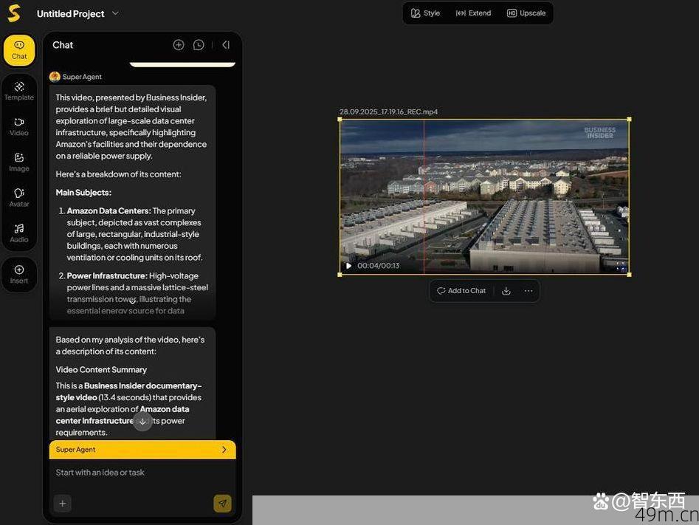Viewport: 699px width, 525px height.
Task: Start a new chat with plus icon
Action: click(x=179, y=45)
